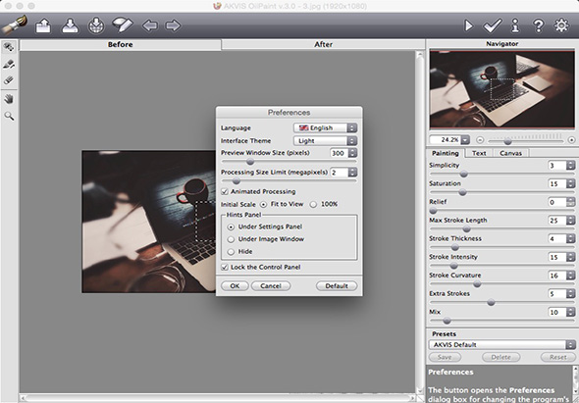This screenshot has height=403, width=579.
Task: Open the Interface Theme dropdown
Action: pyautogui.click(x=325, y=140)
